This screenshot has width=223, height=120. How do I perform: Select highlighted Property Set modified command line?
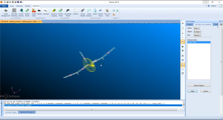click(93, 105)
